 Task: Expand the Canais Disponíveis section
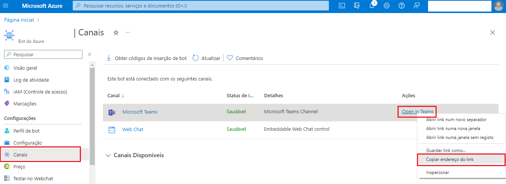coord(135,155)
